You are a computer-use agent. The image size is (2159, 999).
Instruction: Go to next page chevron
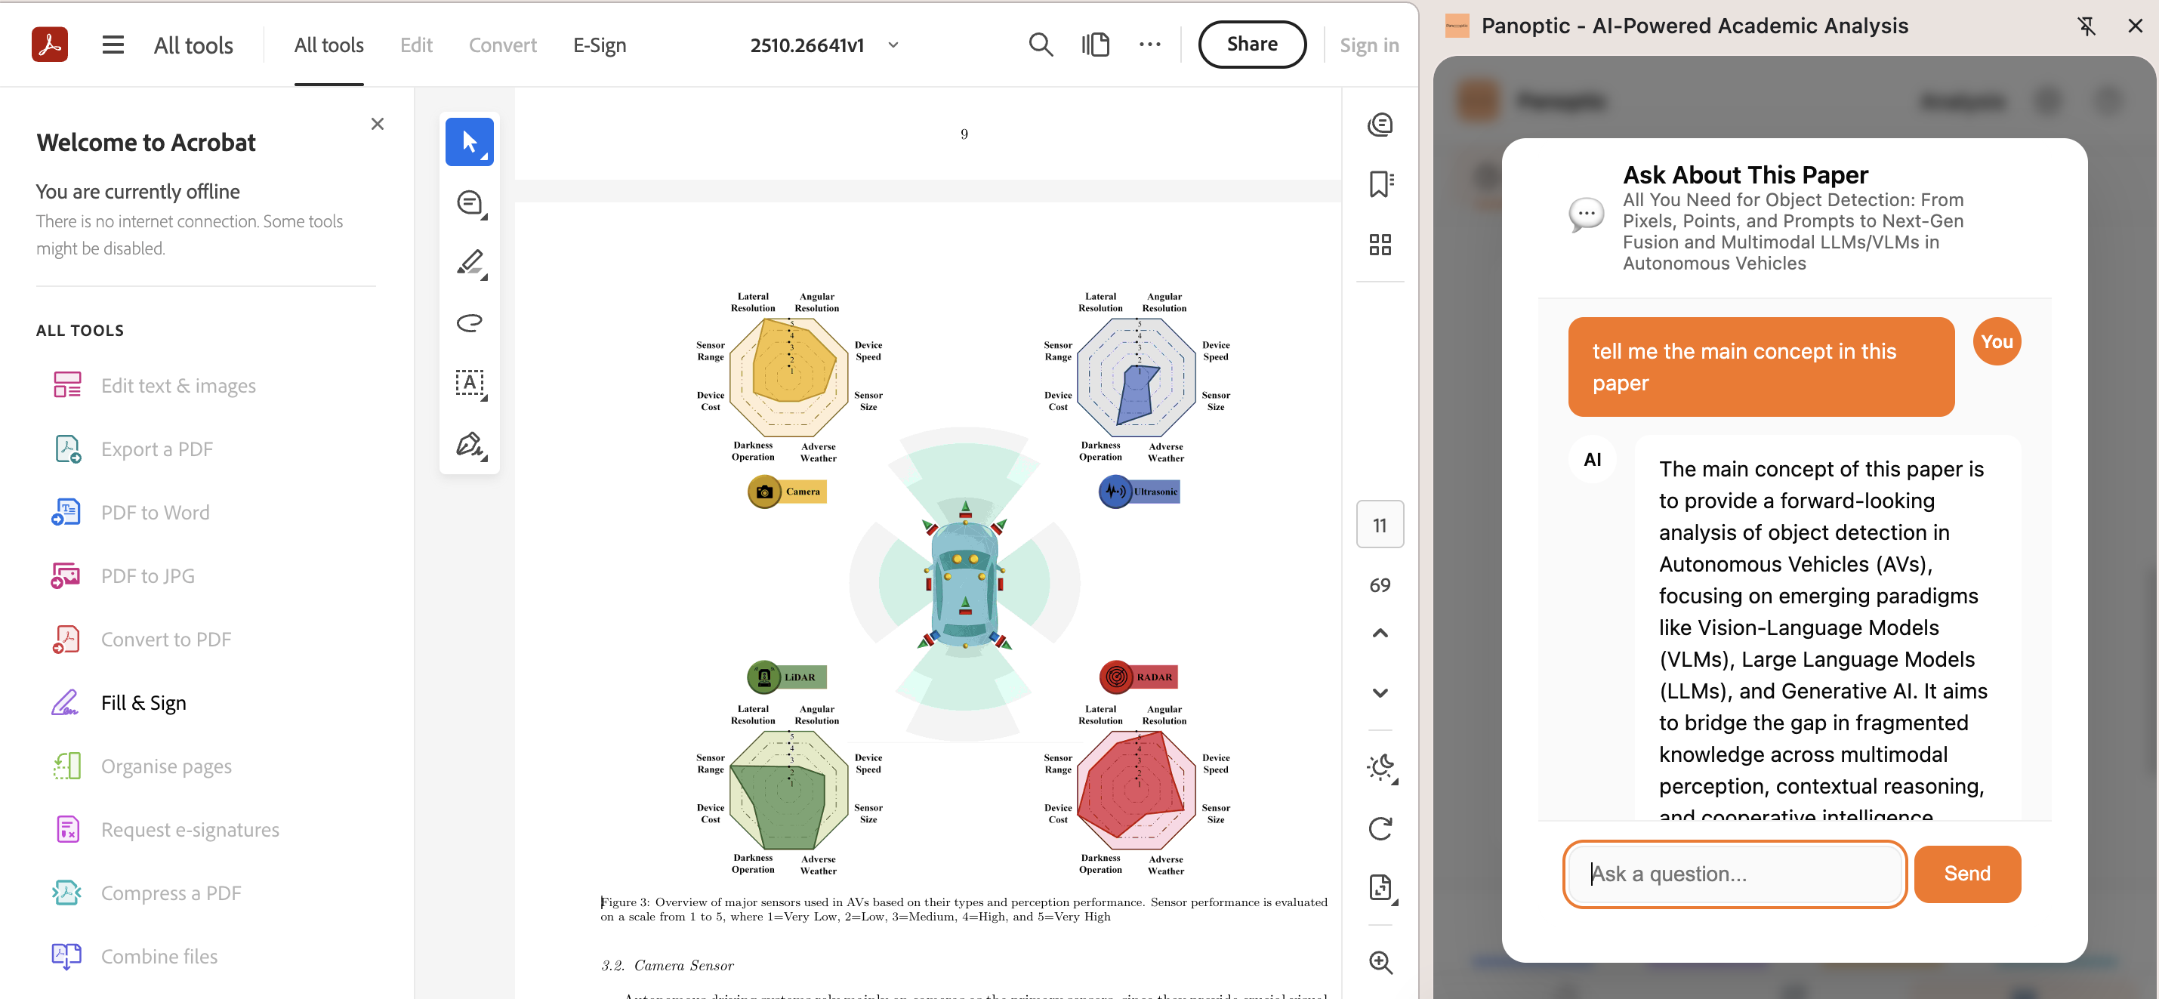1380,692
